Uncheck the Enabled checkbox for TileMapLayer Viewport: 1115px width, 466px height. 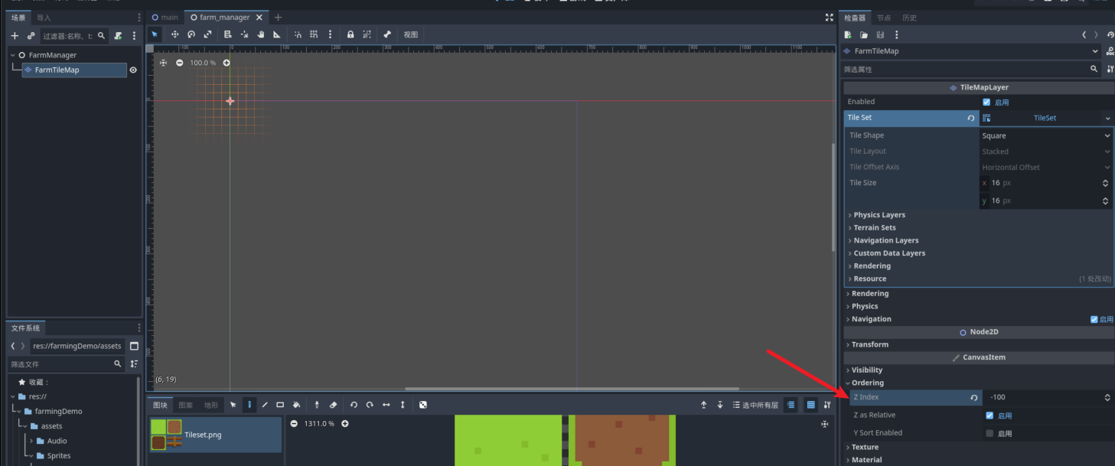(986, 102)
